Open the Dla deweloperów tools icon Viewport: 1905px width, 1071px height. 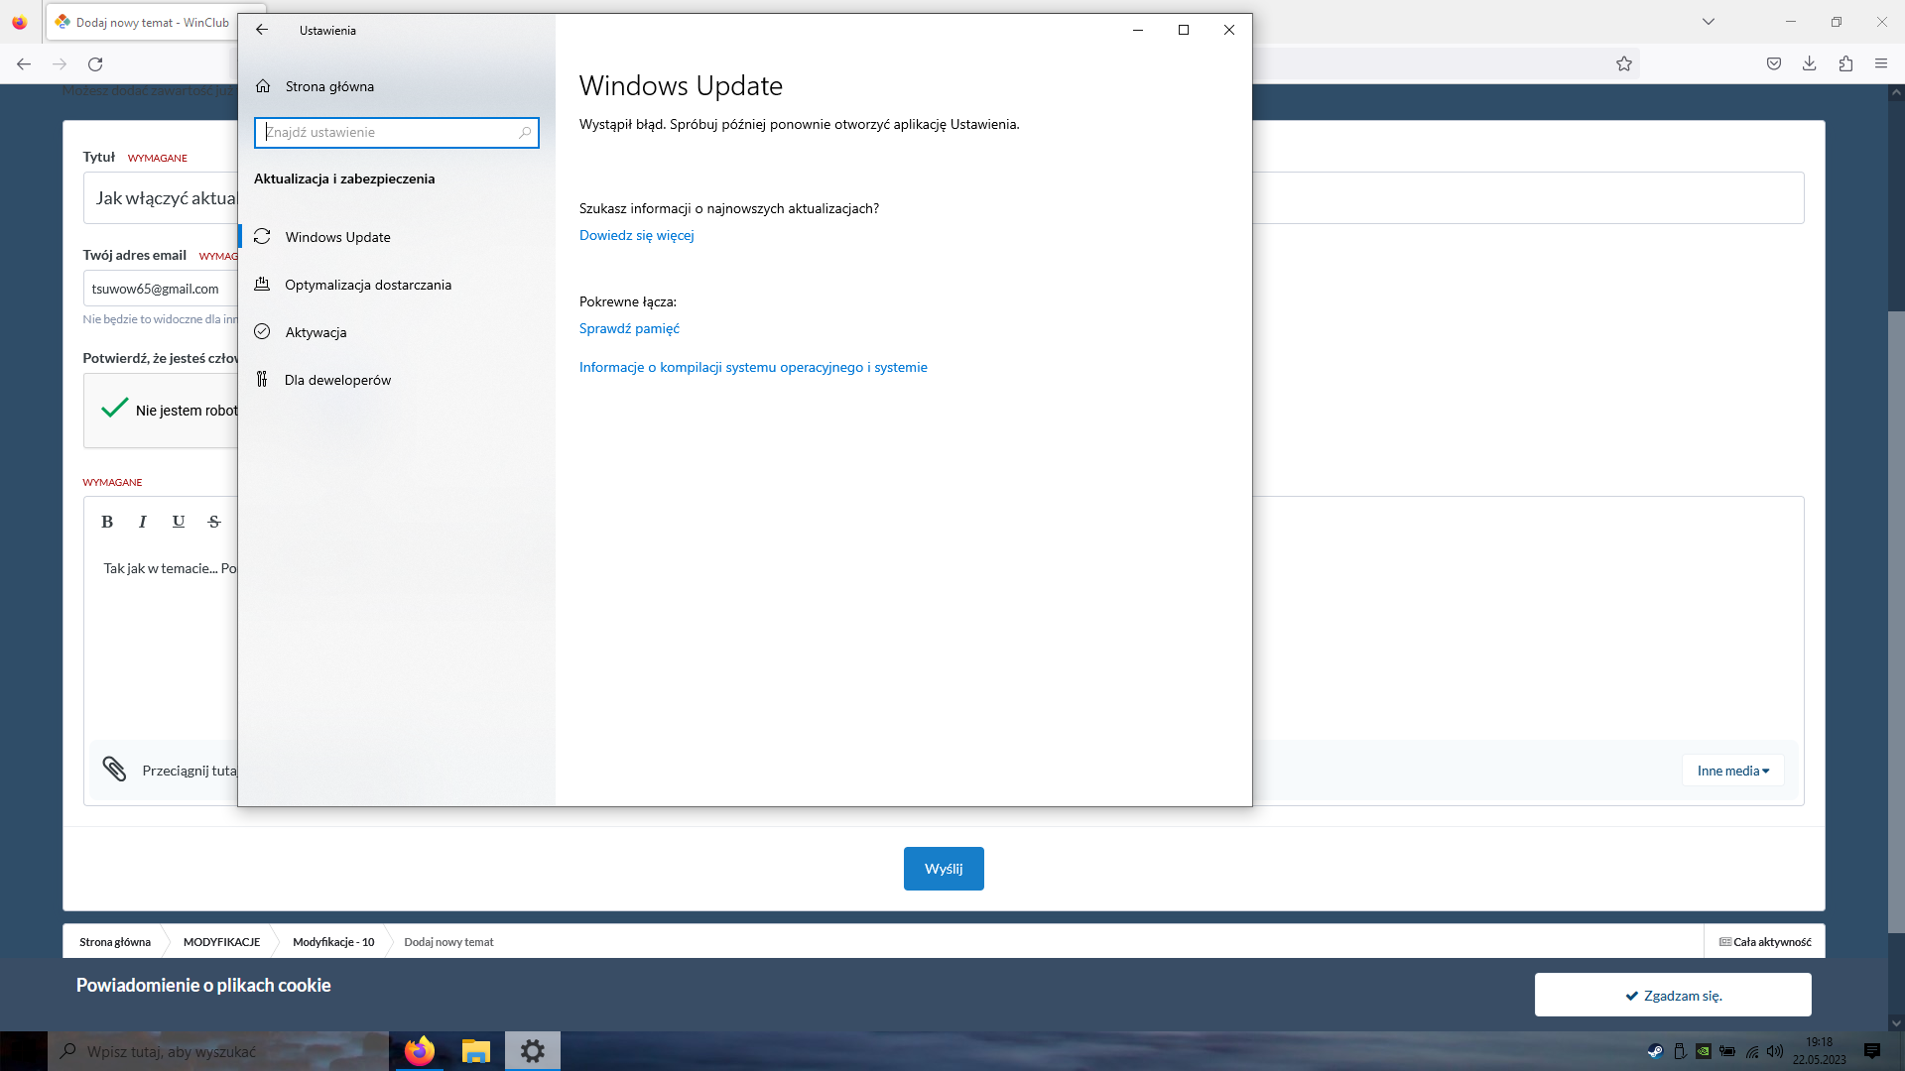(x=262, y=380)
